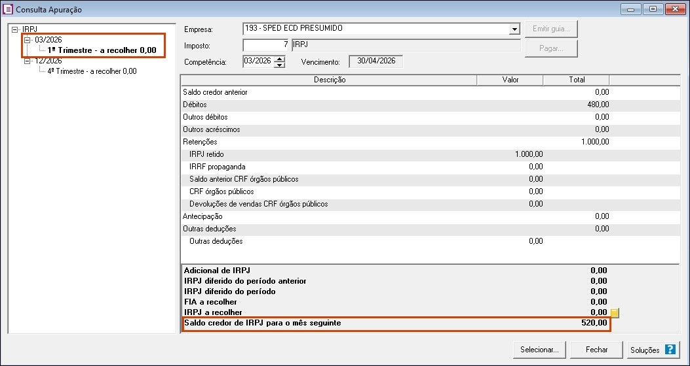Select 1º Trimestre - a recolher 0,00
690x366 pixels.
[102, 50]
